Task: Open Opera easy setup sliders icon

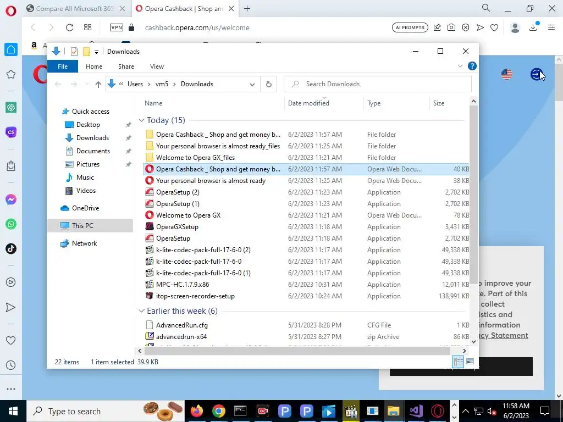Action: [551, 27]
